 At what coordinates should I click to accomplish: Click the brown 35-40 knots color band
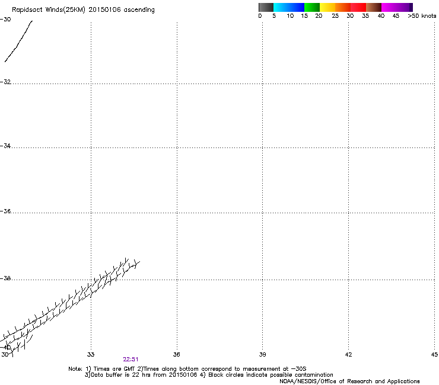click(x=374, y=7)
